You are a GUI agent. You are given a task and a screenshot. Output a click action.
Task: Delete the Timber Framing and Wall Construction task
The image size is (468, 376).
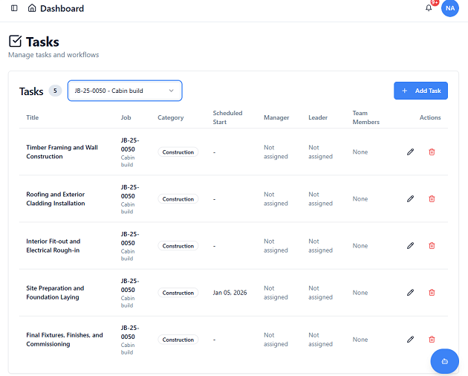(x=432, y=152)
